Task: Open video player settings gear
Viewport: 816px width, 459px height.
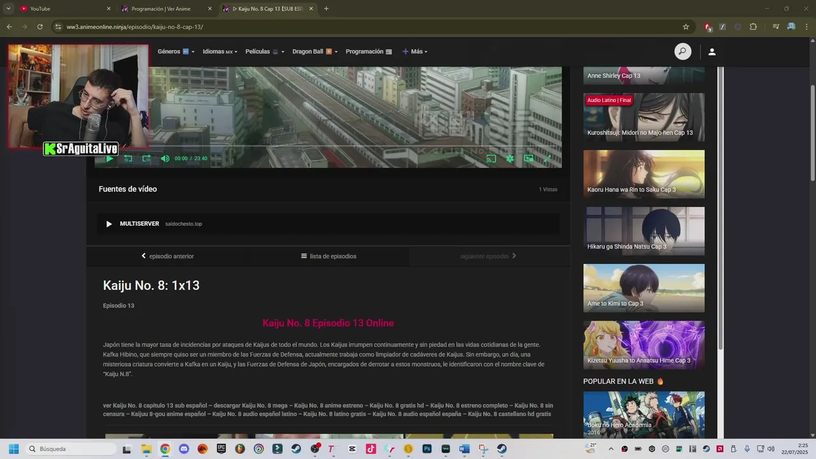Action: 510,159
